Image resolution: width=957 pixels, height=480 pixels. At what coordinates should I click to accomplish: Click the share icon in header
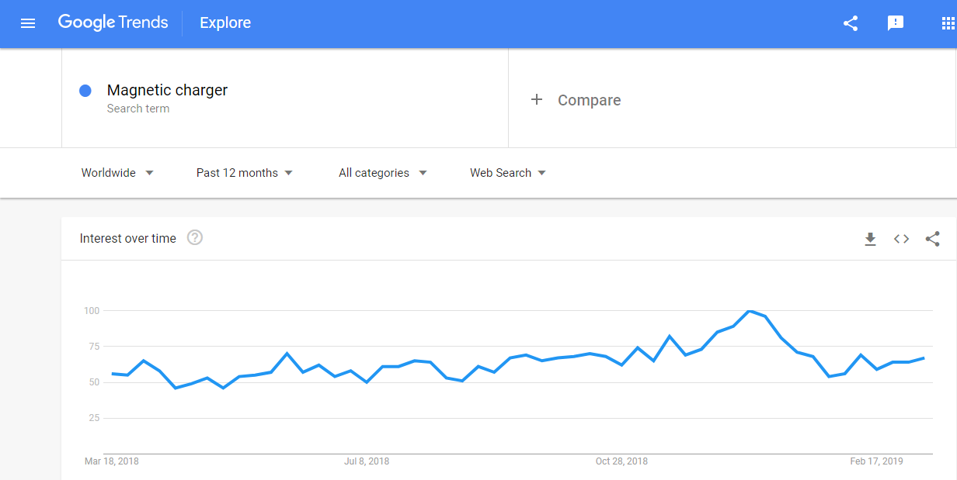coord(851,23)
